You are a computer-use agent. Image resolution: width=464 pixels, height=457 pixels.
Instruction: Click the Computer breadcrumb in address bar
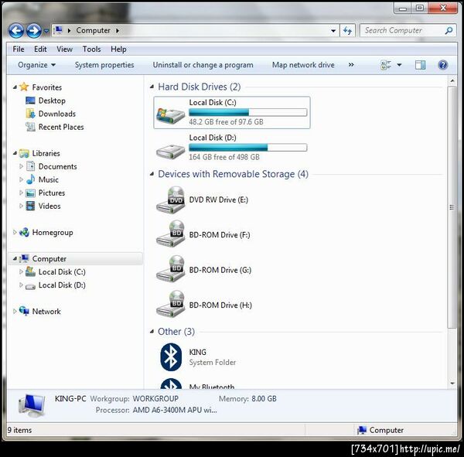click(x=93, y=30)
